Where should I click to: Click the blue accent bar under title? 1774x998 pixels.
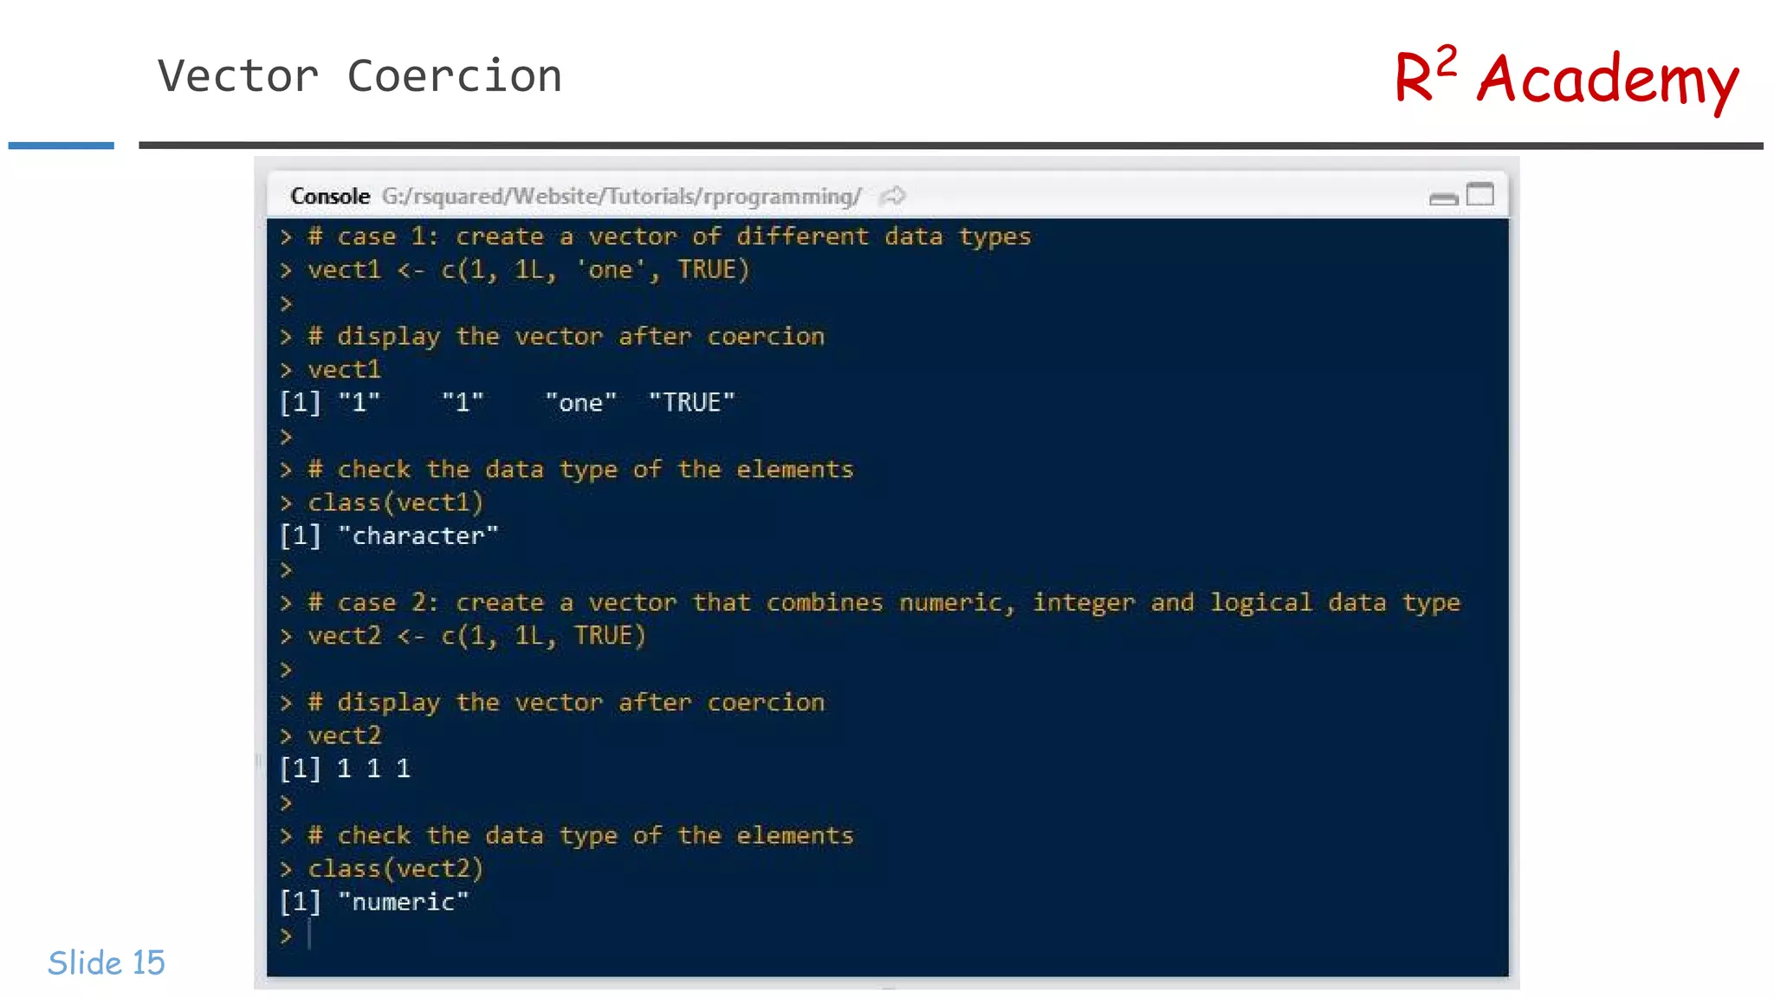61,146
